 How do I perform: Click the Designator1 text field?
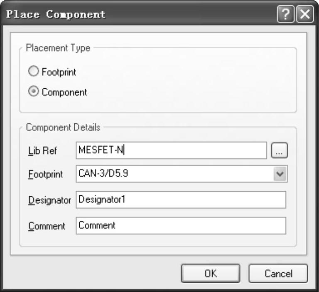click(181, 200)
